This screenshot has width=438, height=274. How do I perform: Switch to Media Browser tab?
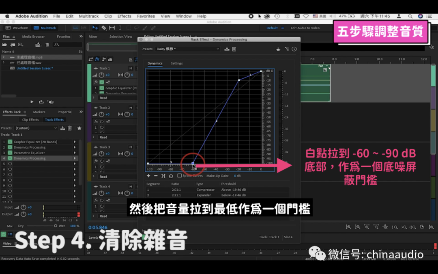point(33,37)
